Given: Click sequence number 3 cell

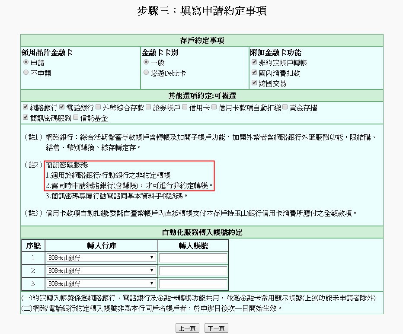Looking at the screenshot, I should tap(33, 283).
